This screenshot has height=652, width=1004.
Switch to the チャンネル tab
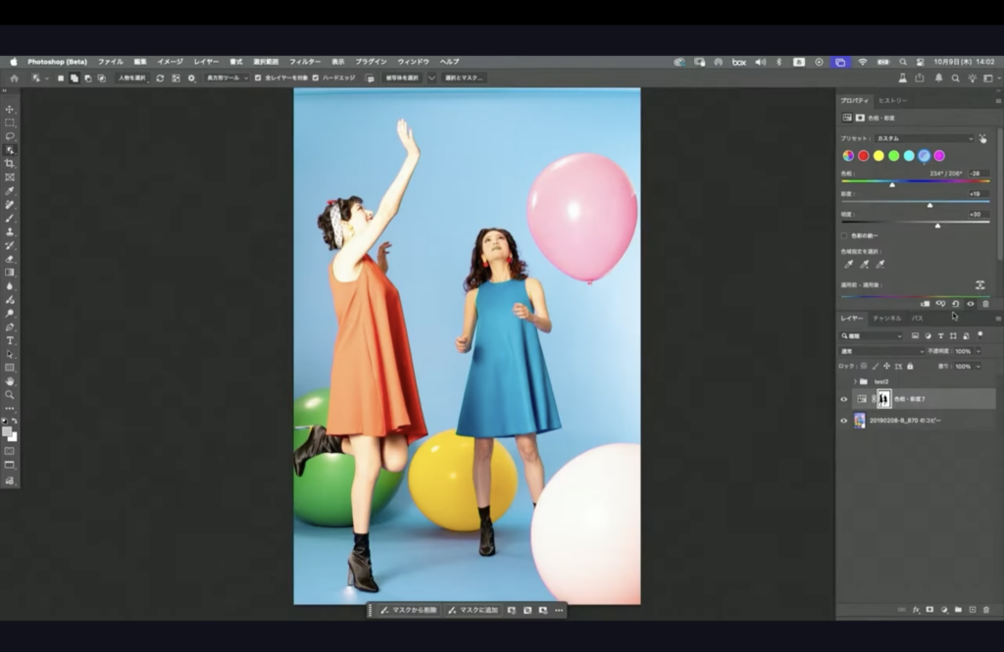click(886, 319)
